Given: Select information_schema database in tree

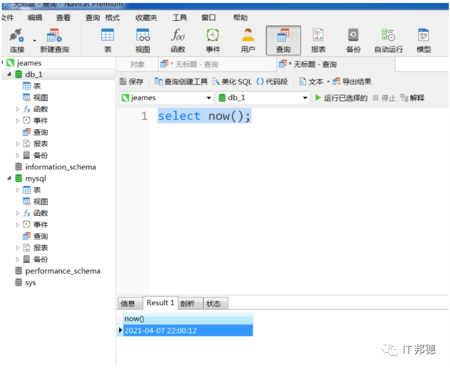Looking at the screenshot, I should (x=55, y=167).
